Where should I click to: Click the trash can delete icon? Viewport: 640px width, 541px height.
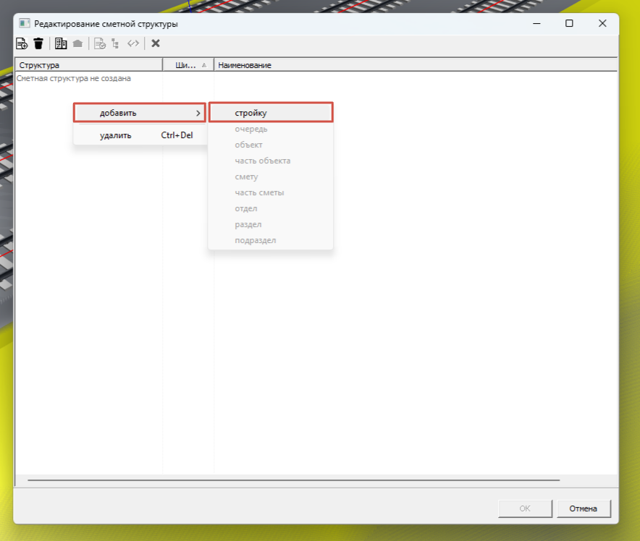coord(38,43)
